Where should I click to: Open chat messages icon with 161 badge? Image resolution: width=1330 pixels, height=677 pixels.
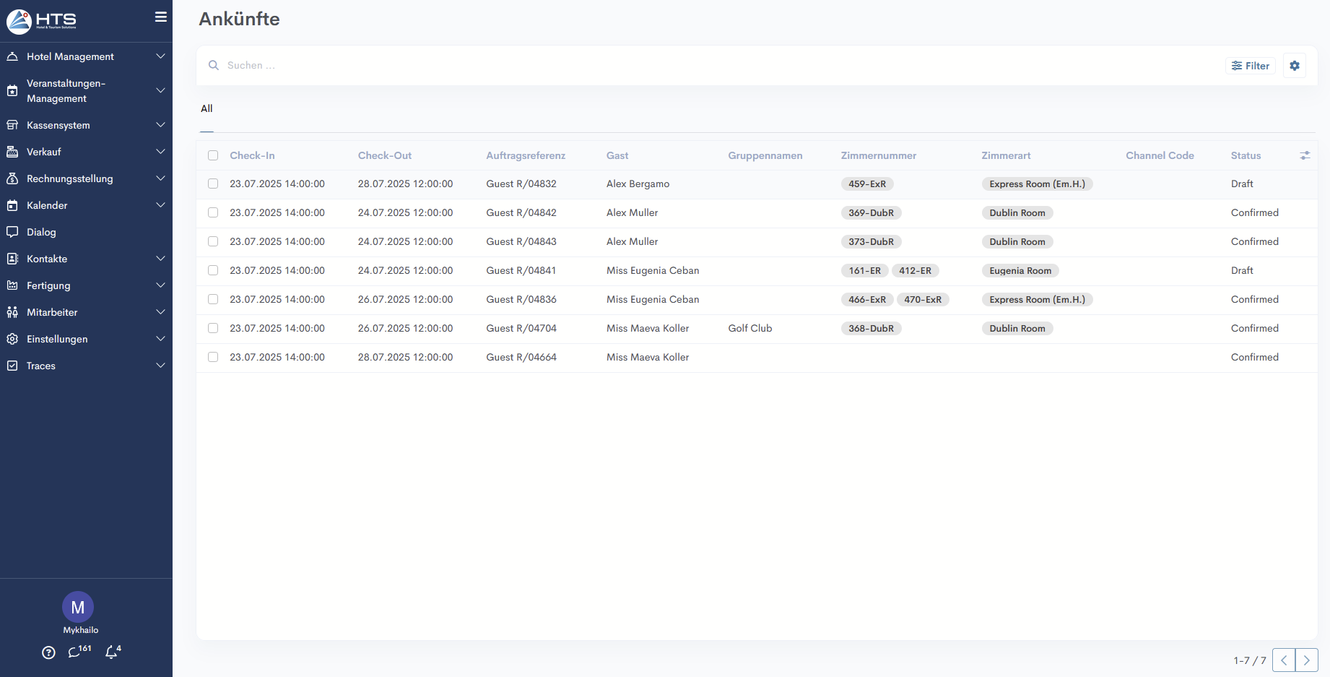[x=75, y=652]
